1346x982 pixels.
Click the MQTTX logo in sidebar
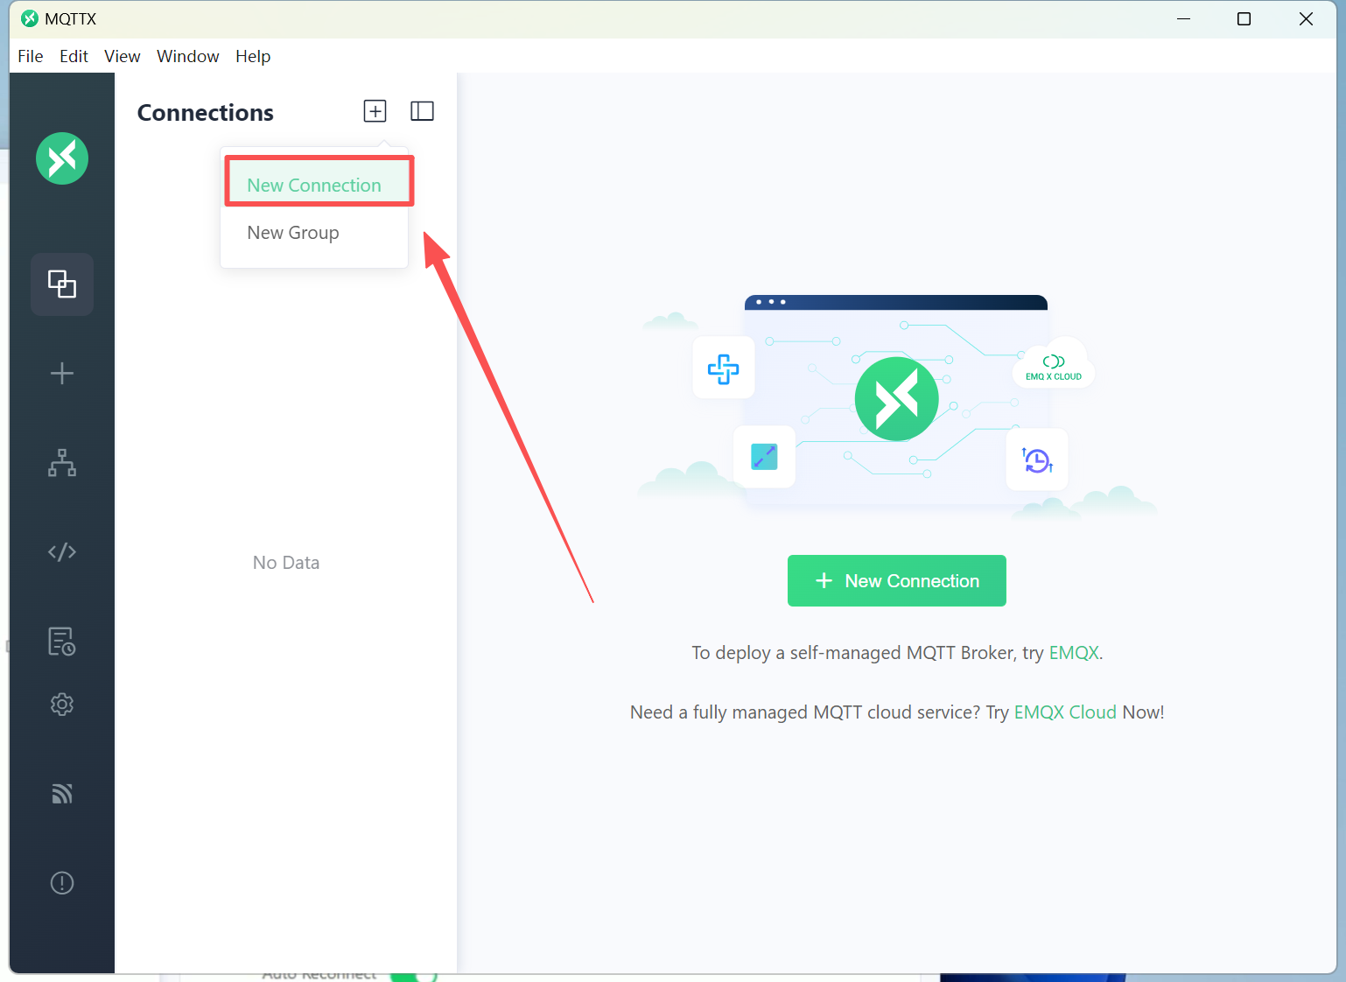(x=62, y=158)
